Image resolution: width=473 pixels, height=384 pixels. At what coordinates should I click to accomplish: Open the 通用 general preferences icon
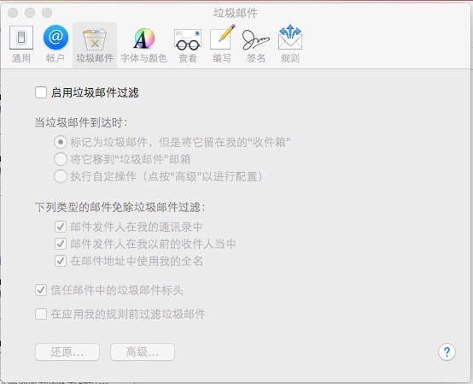tap(21, 44)
